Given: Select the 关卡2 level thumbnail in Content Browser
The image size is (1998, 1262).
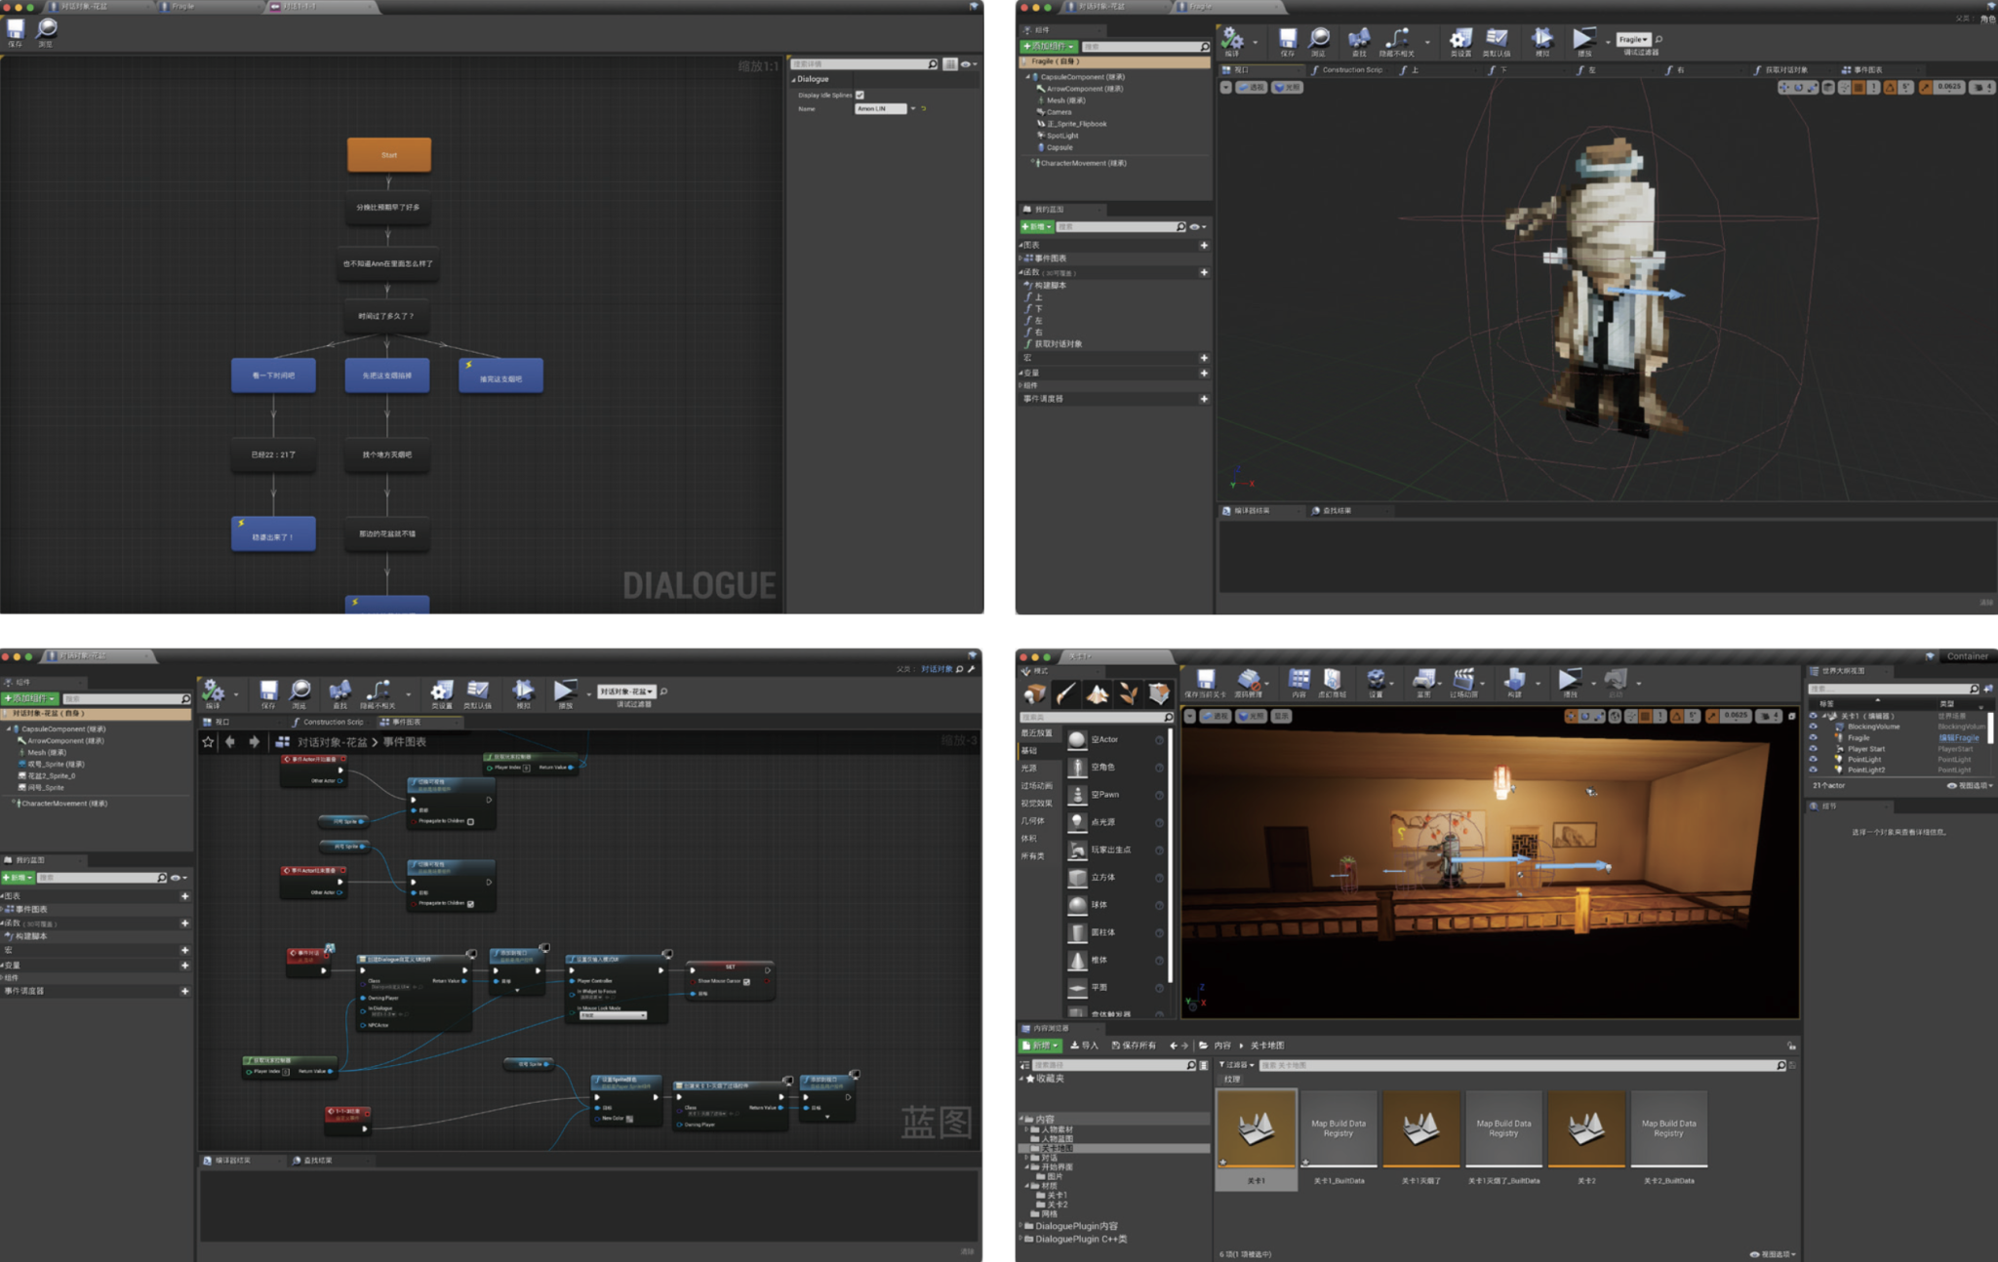Looking at the screenshot, I should (x=1586, y=1130).
